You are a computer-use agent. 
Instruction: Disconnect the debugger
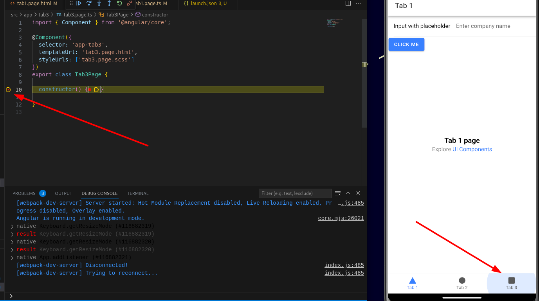130,4
